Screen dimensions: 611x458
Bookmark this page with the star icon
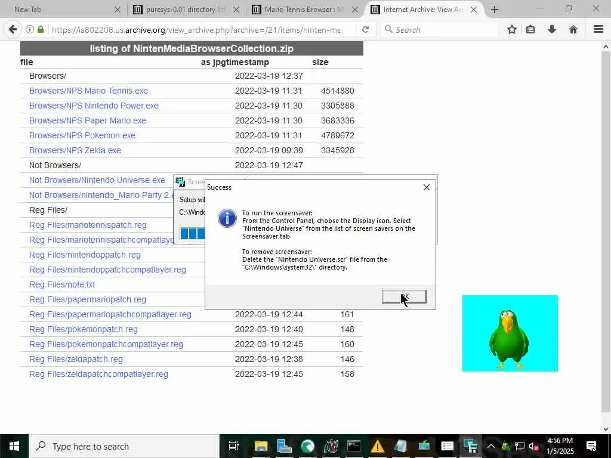pos(511,29)
